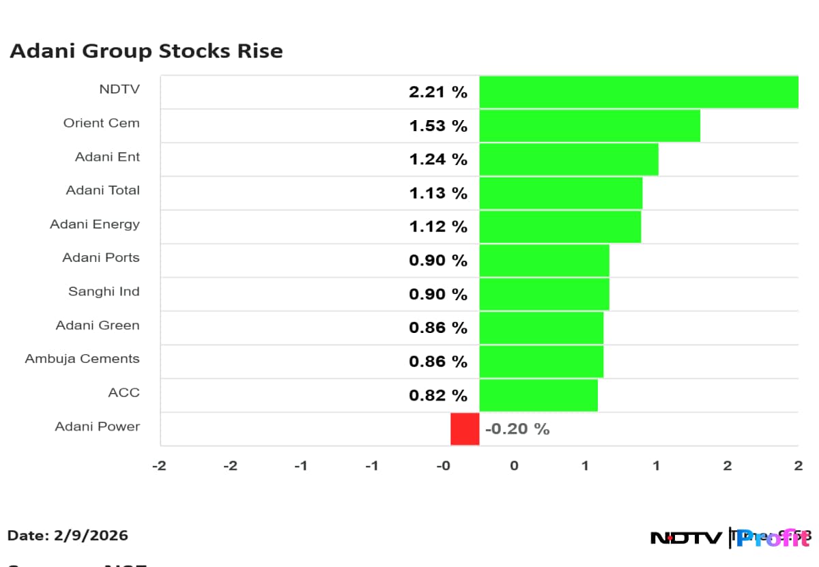Click the Date: 2/9/2026 text
The image size is (819, 567).
(x=68, y=536)
